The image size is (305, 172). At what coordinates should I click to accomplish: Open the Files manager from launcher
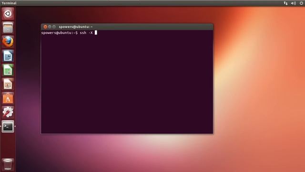point(8,28)
